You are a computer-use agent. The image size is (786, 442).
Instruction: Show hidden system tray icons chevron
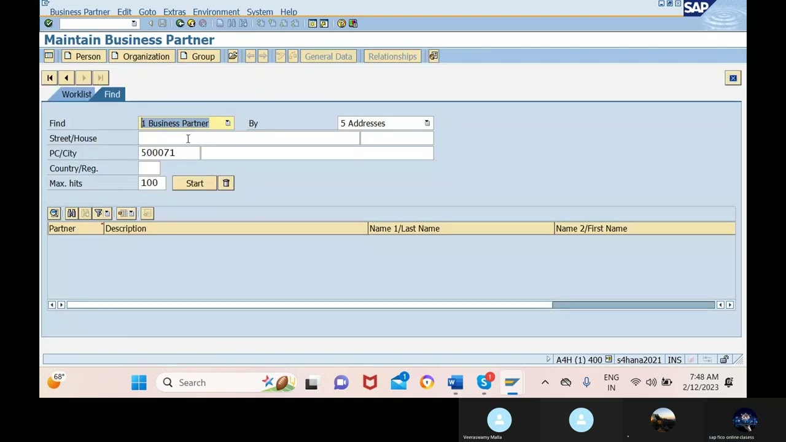click(x=545, y=382)
